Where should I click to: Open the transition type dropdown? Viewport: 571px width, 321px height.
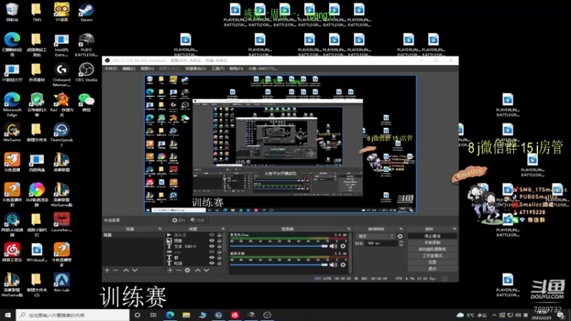click(375, 236)
